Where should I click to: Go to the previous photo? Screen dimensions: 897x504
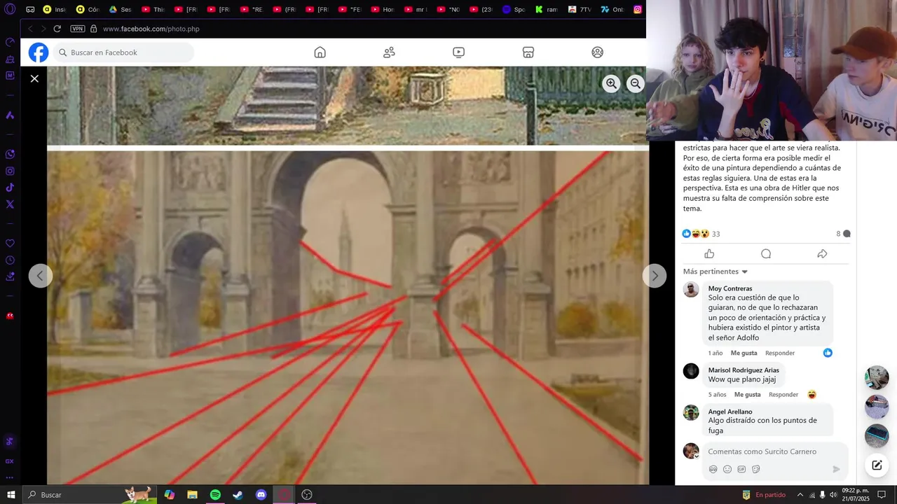pyautogui.click(x=40, y=276)
